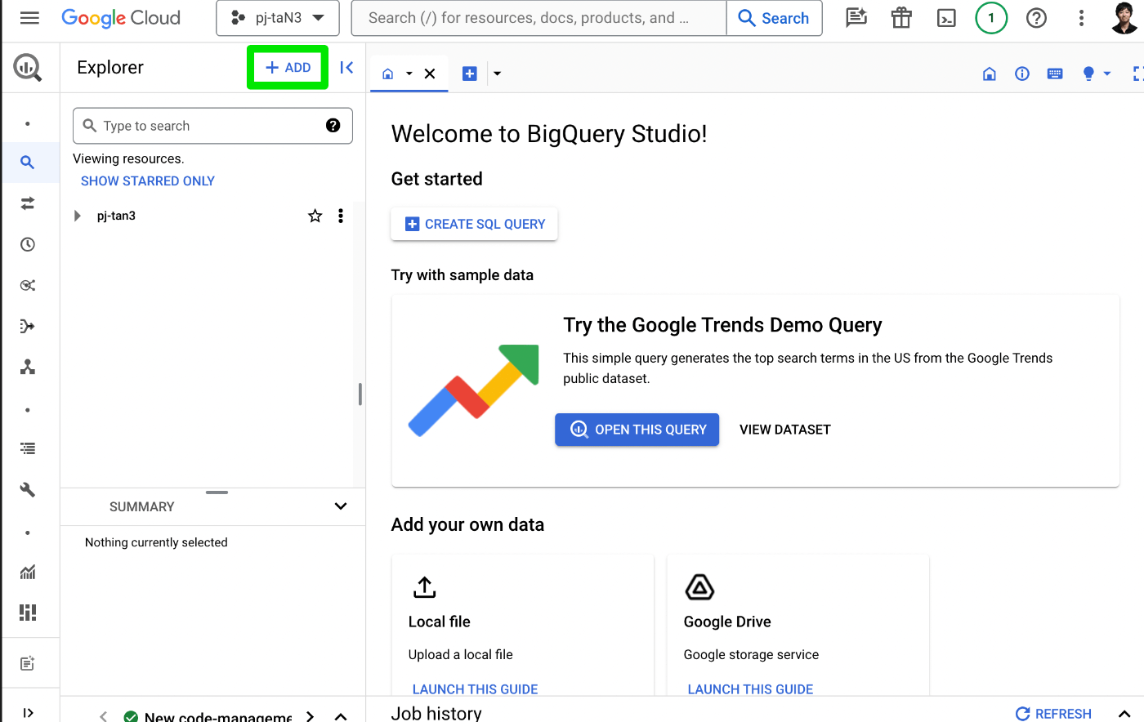Click VIEW DATASET button
Screen dimensions: 1144x722
[x=785, y=430]
